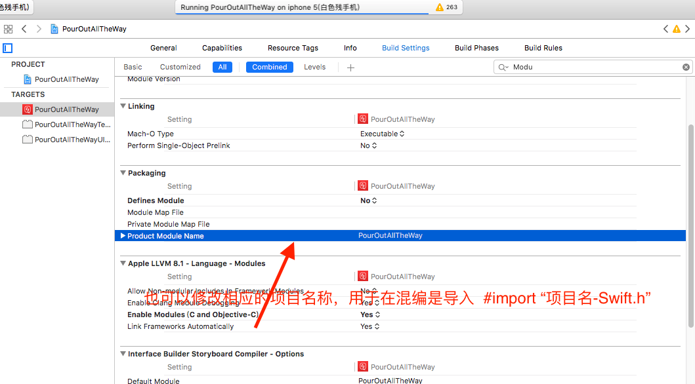Collapse the Linking section
695x384 pixels.
[x=123, y=106]
